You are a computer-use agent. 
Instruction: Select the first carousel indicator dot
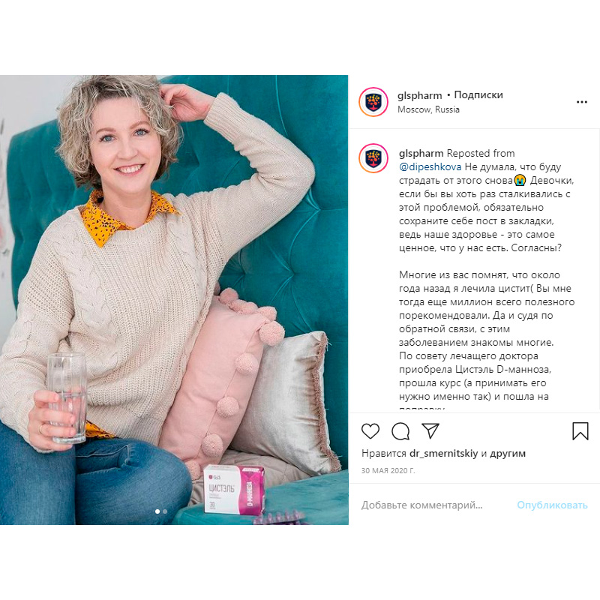point(157,511)
